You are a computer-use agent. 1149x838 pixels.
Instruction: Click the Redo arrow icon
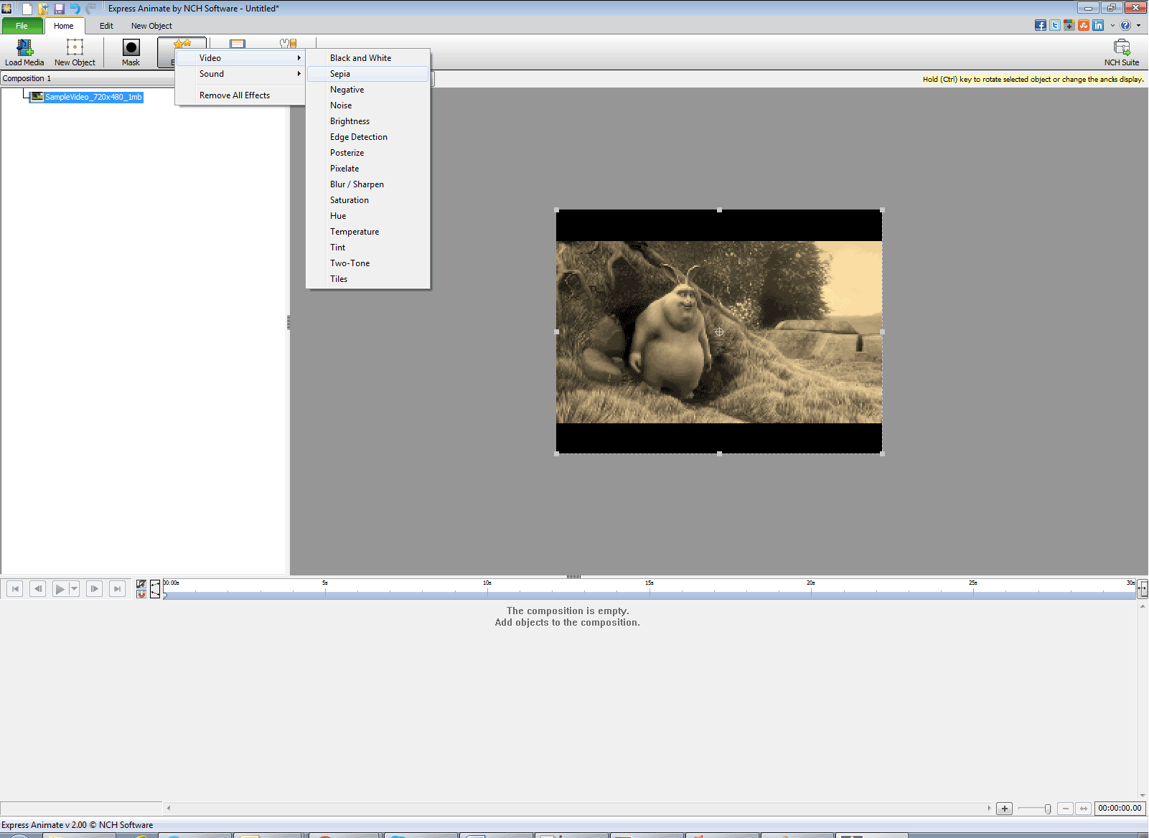pos(90,9)
